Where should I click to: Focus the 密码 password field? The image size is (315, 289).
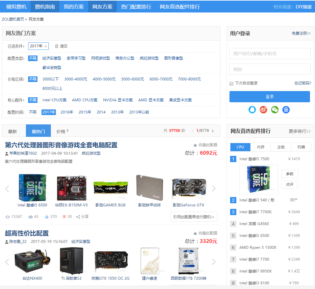270,70
